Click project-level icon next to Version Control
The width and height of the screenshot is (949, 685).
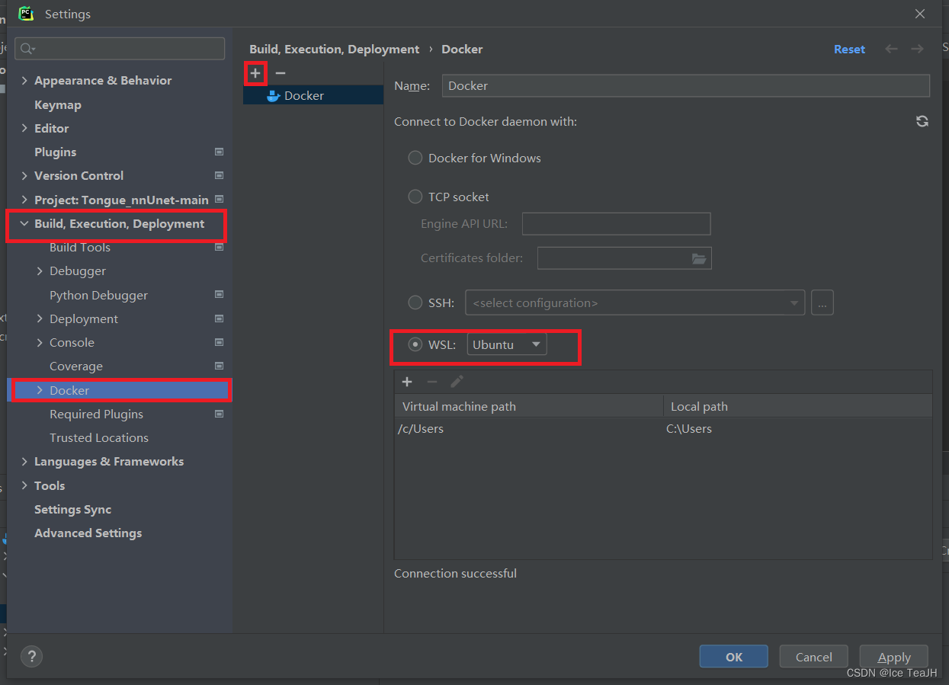pos(220,175)
